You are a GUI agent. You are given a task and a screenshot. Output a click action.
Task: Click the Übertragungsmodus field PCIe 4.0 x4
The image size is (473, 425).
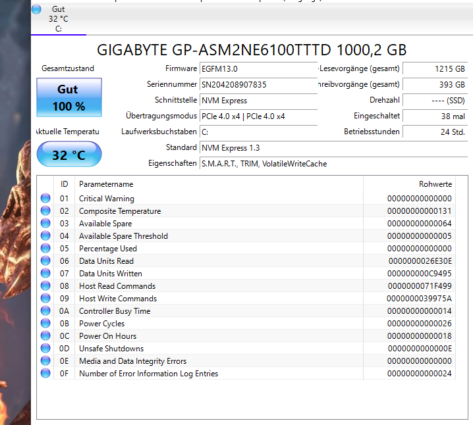click(x=258, y=116)
